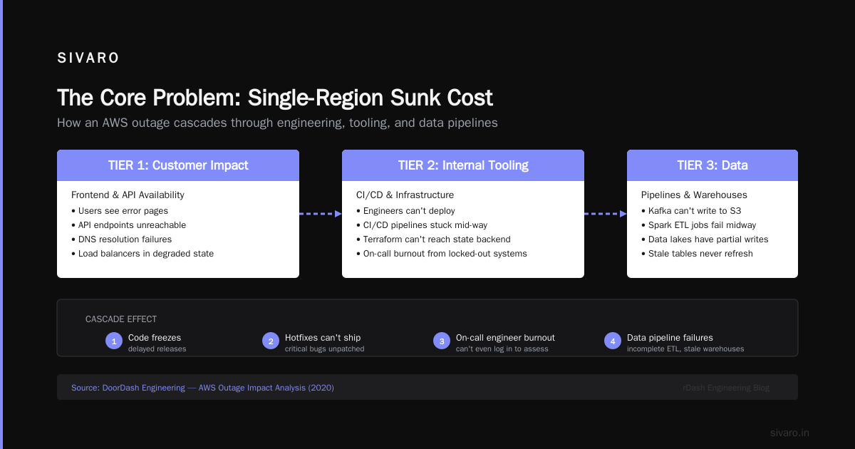
Task: Select the circle 3 beside On-call engineer burnout
Action: [442, 341]
